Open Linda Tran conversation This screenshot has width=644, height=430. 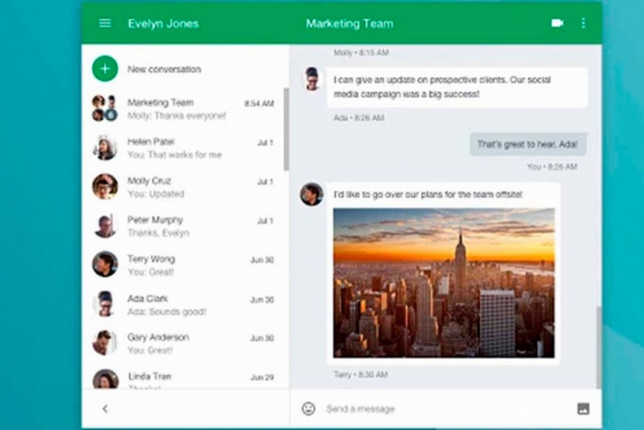coord(183,377)
